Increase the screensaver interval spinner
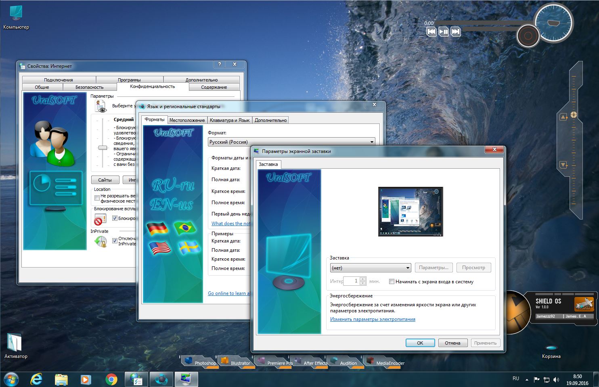This screenshot has width=599, height=387. 362,279
